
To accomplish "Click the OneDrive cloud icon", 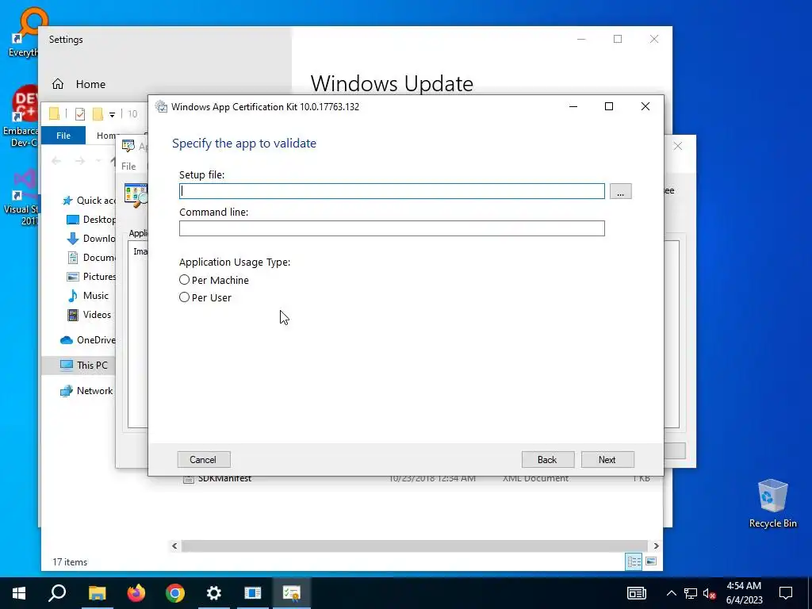I will [67, 340].
